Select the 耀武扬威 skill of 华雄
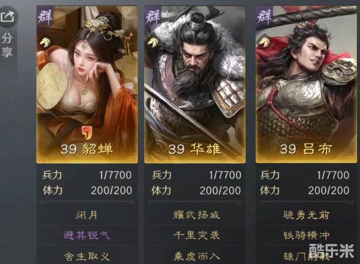This screenshot has height=264, width=360. (x=196, y=215)
